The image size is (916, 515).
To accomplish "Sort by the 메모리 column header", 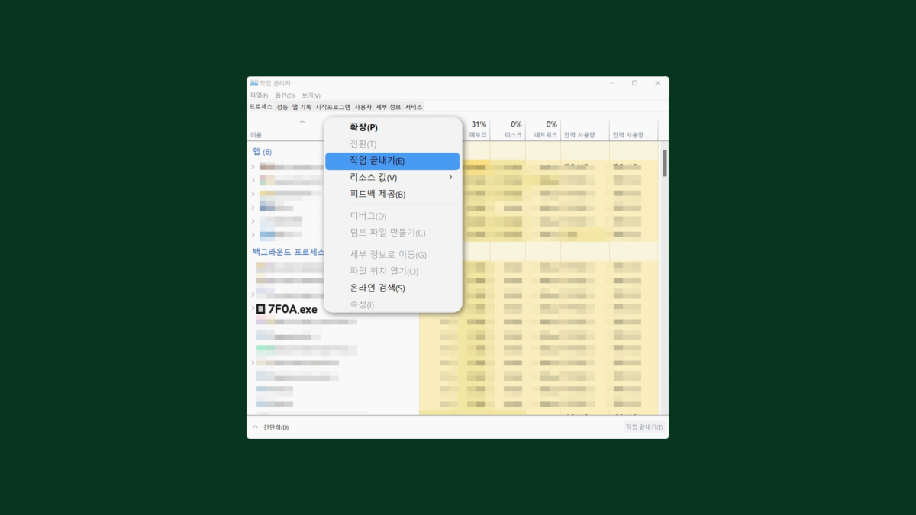I will (478, 130).
